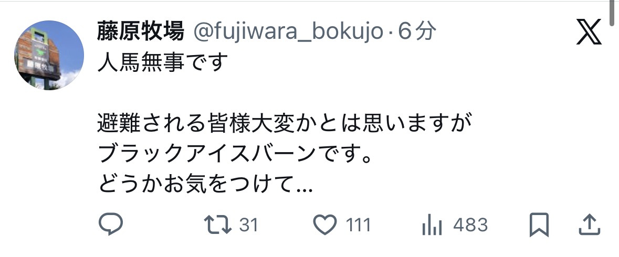The height and width of the screenshot is (257, 619).
Task: Click the text ブラックアイスバーンです
Action: tap(235, 154)
